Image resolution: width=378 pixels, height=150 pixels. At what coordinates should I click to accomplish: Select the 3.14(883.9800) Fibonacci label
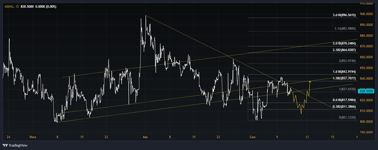(x=345, y=28)
